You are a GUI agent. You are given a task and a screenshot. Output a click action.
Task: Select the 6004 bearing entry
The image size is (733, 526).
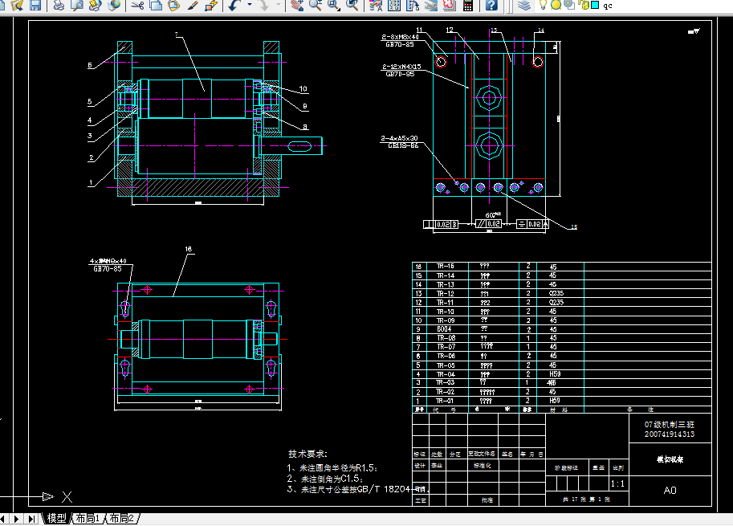444,329
